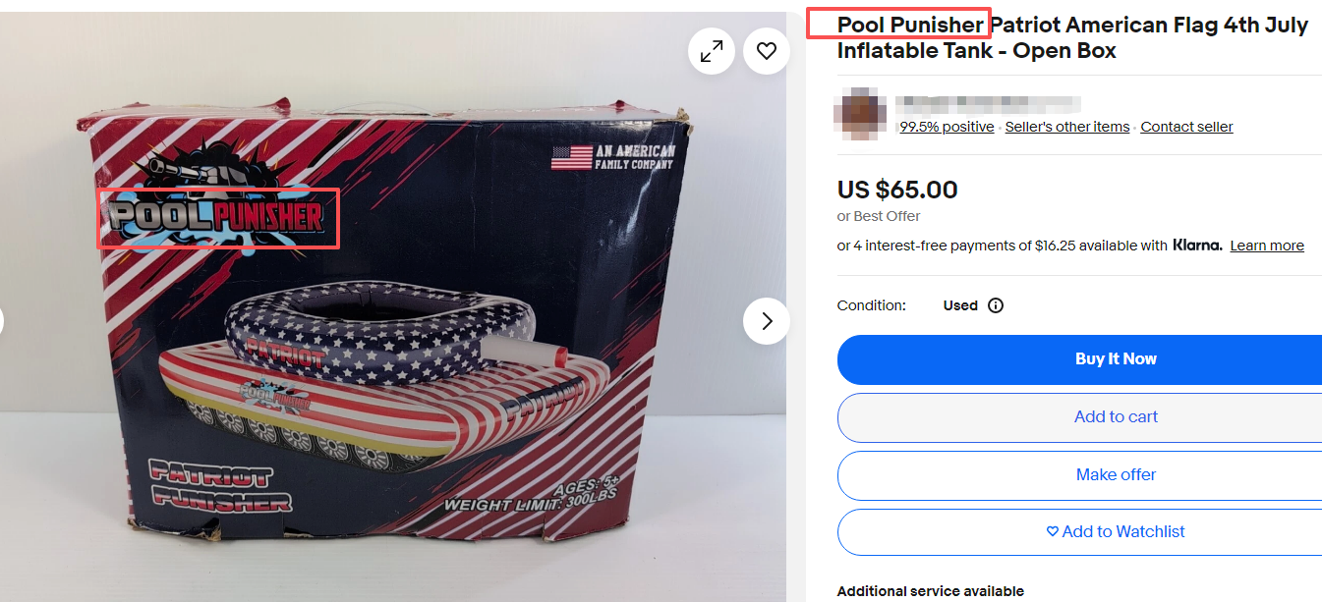Open Klarna Learn more link
The width and height of the screenshot is (1322, 602).
(1267, 246)
